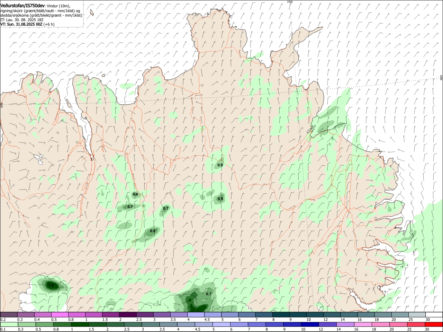Click the 15W longitude label
This screenshot has height=332, width=443.
pyautogui.click(x=290, y=2)
